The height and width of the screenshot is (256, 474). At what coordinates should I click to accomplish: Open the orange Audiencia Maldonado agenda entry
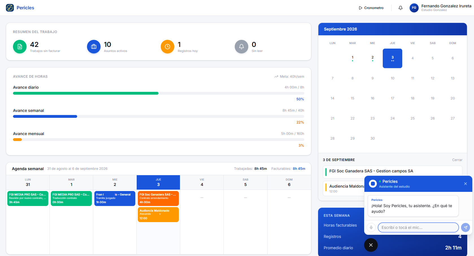(x=158, y=214)
